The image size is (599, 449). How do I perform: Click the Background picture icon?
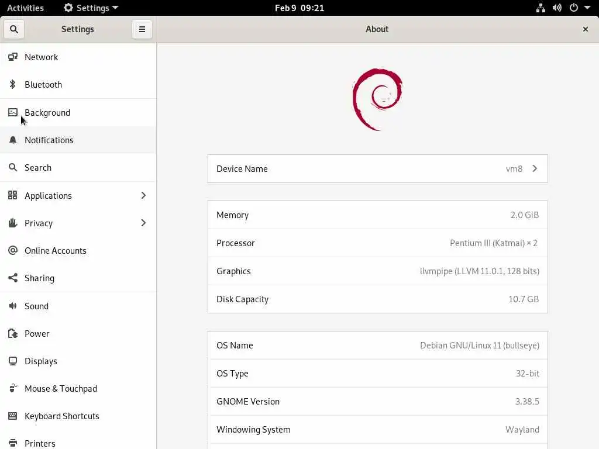[13, 112]
